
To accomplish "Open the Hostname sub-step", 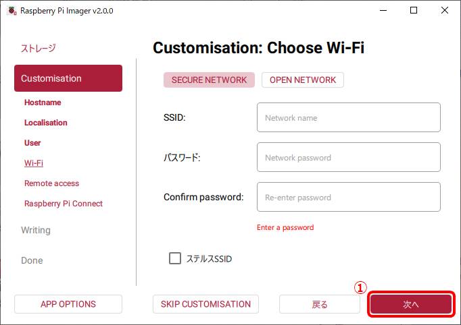I will (x=43, y=102).
